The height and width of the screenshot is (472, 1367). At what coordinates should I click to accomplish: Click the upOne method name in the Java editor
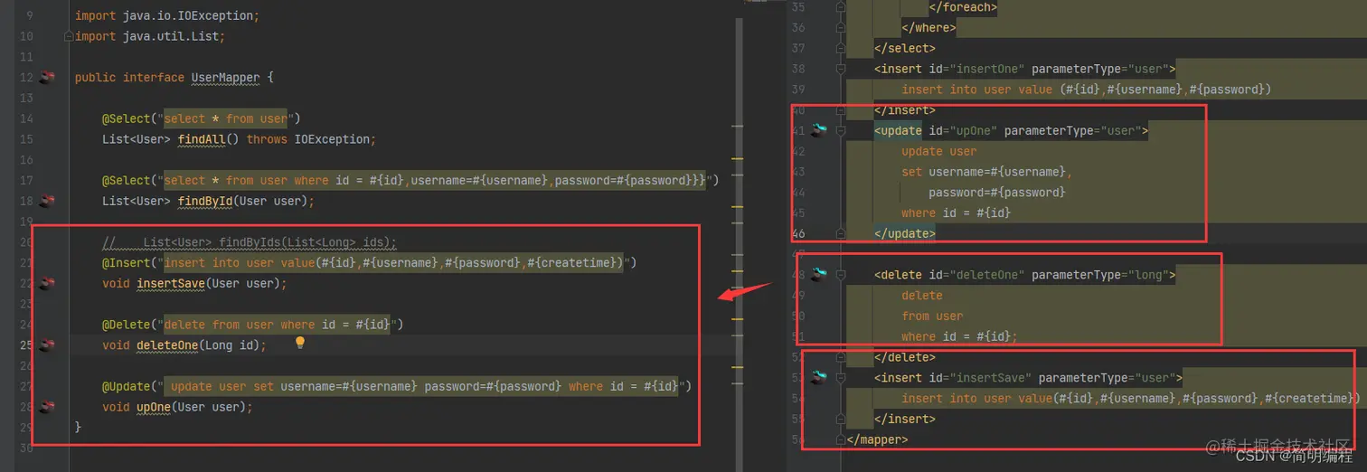click(154, 407)
